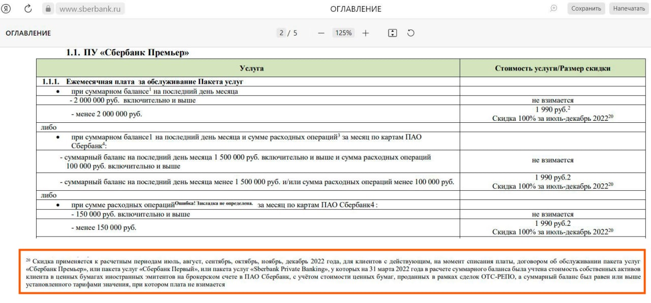Click the current page number field showing 2
This screenshot has height=303, width=651.
(281, 33)
